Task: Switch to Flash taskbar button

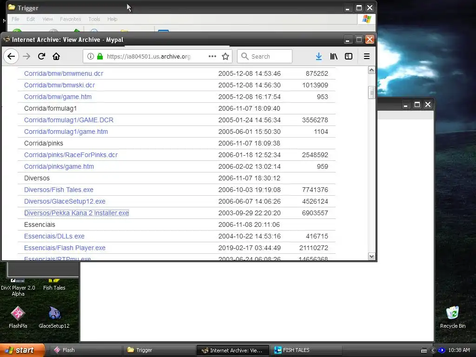Action: point(85,350)
